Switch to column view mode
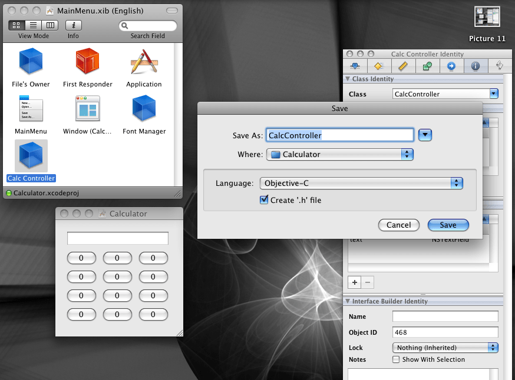The image size is (515, 380). coord(50,25)
